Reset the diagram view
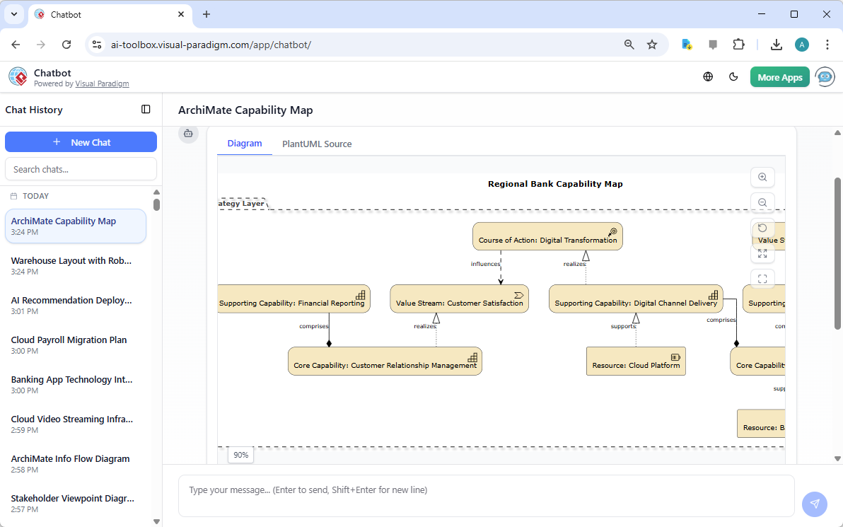The height and width of the screenshot is (527, 843). point(762,228)
